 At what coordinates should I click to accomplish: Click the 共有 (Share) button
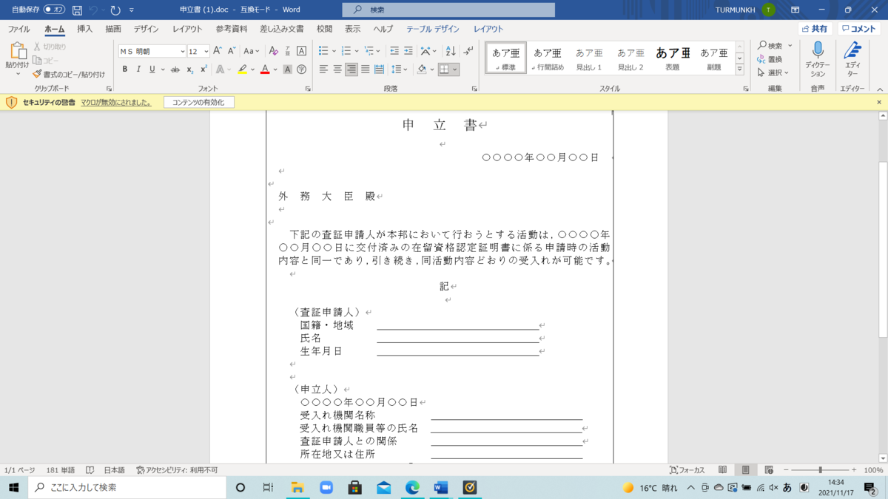(815, 29)
